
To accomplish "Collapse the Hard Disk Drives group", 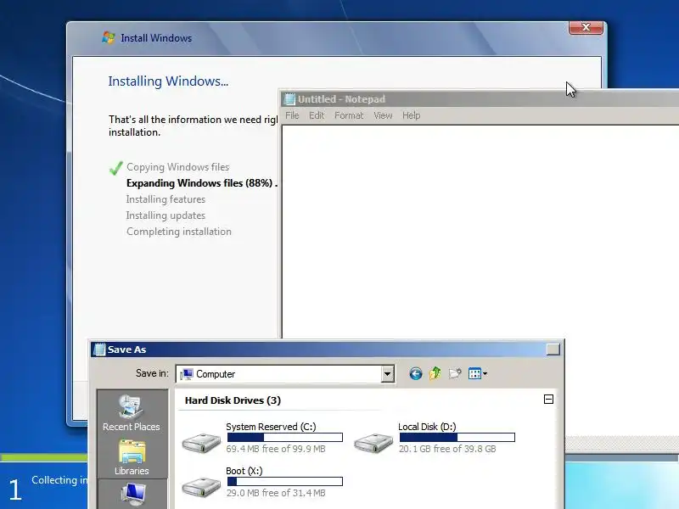I will (548, 400).
